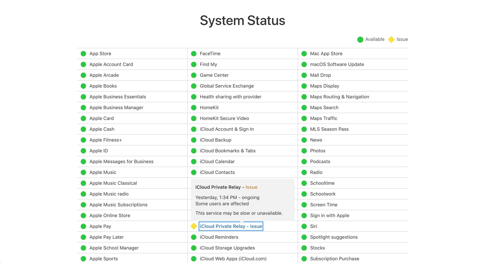483x263 pixels.
Task: Select the Apple Music Classical entry
Action: click(113, 183)
